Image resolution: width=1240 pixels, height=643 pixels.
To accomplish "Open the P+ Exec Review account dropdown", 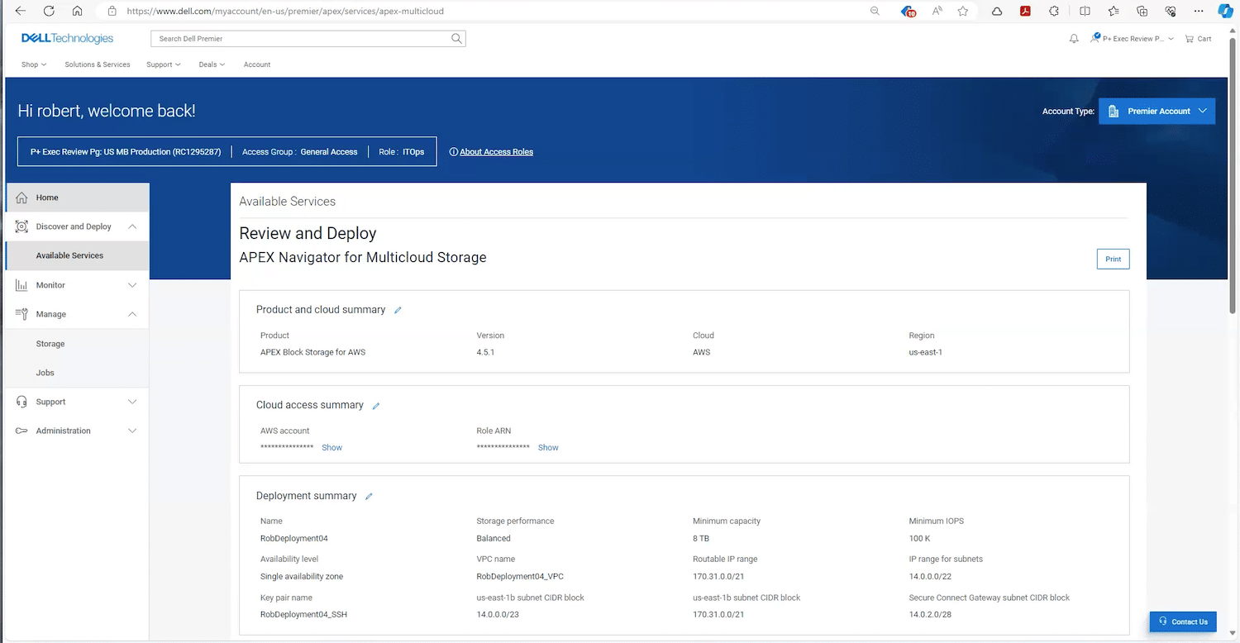I will (1133, 39).
